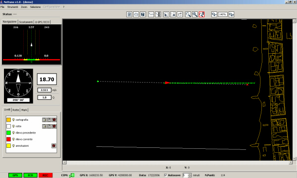Toggle visibility bulb of rilievo precedente layer
The width and height of the screenshot is (297, 178).
pyautogui.click(x=13, y=133)
